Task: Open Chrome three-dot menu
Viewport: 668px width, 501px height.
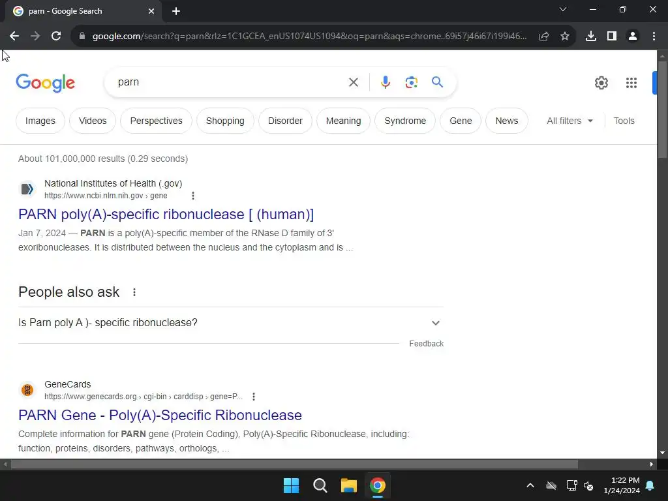Action: pos(654,37)
